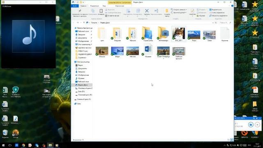Image resolution: width=263 pixels, height=148 pixels.
Task: Open the arrow under Delete button
Action: coord(147,16)
